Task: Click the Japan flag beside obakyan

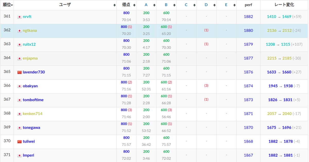Action: pos(19,86)
